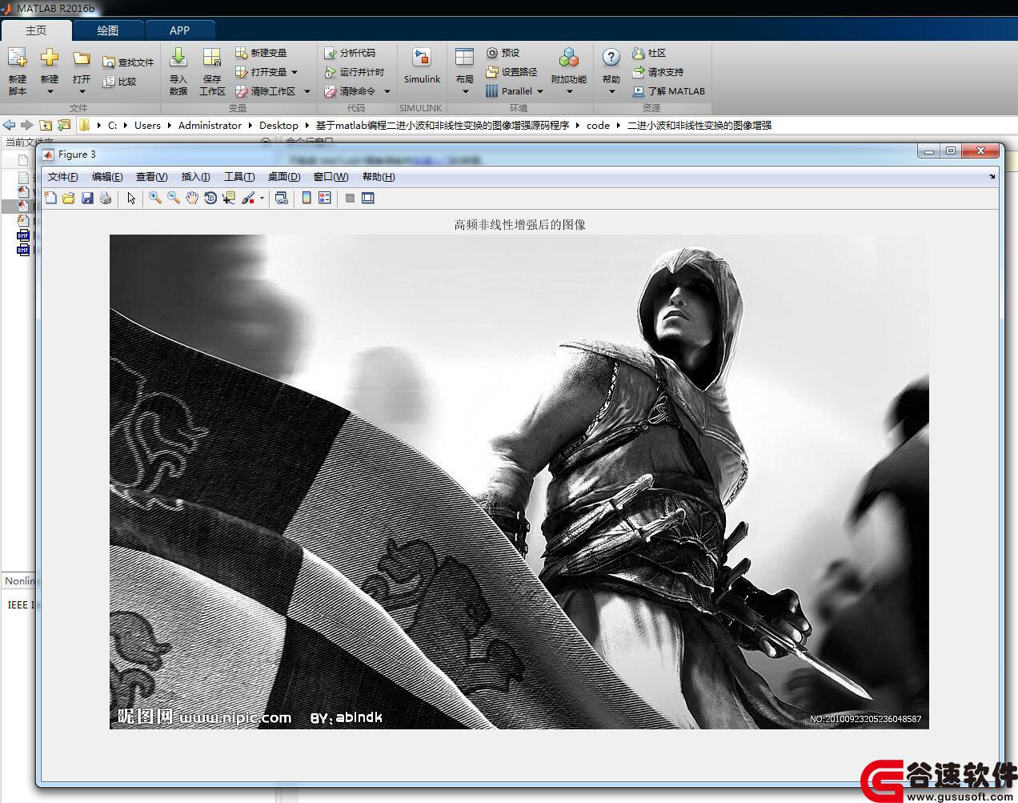Click the Insert Colorbar icon
Image resolution: width=1018 pixels, height=803 pixels.
pos(307,198)
